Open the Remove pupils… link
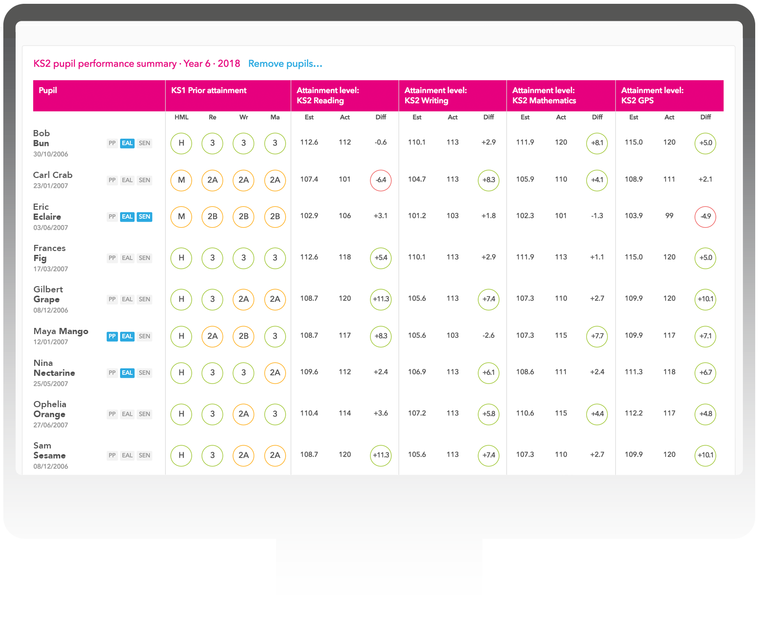 [285, 64]
